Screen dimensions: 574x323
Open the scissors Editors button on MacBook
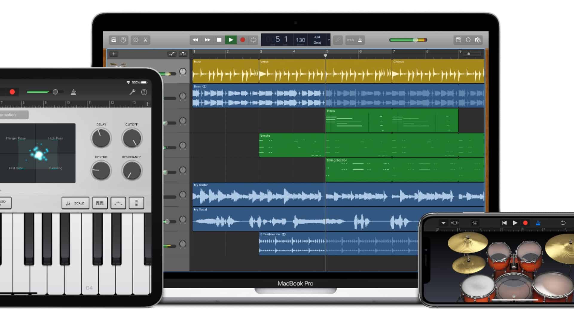click(145, 40)
